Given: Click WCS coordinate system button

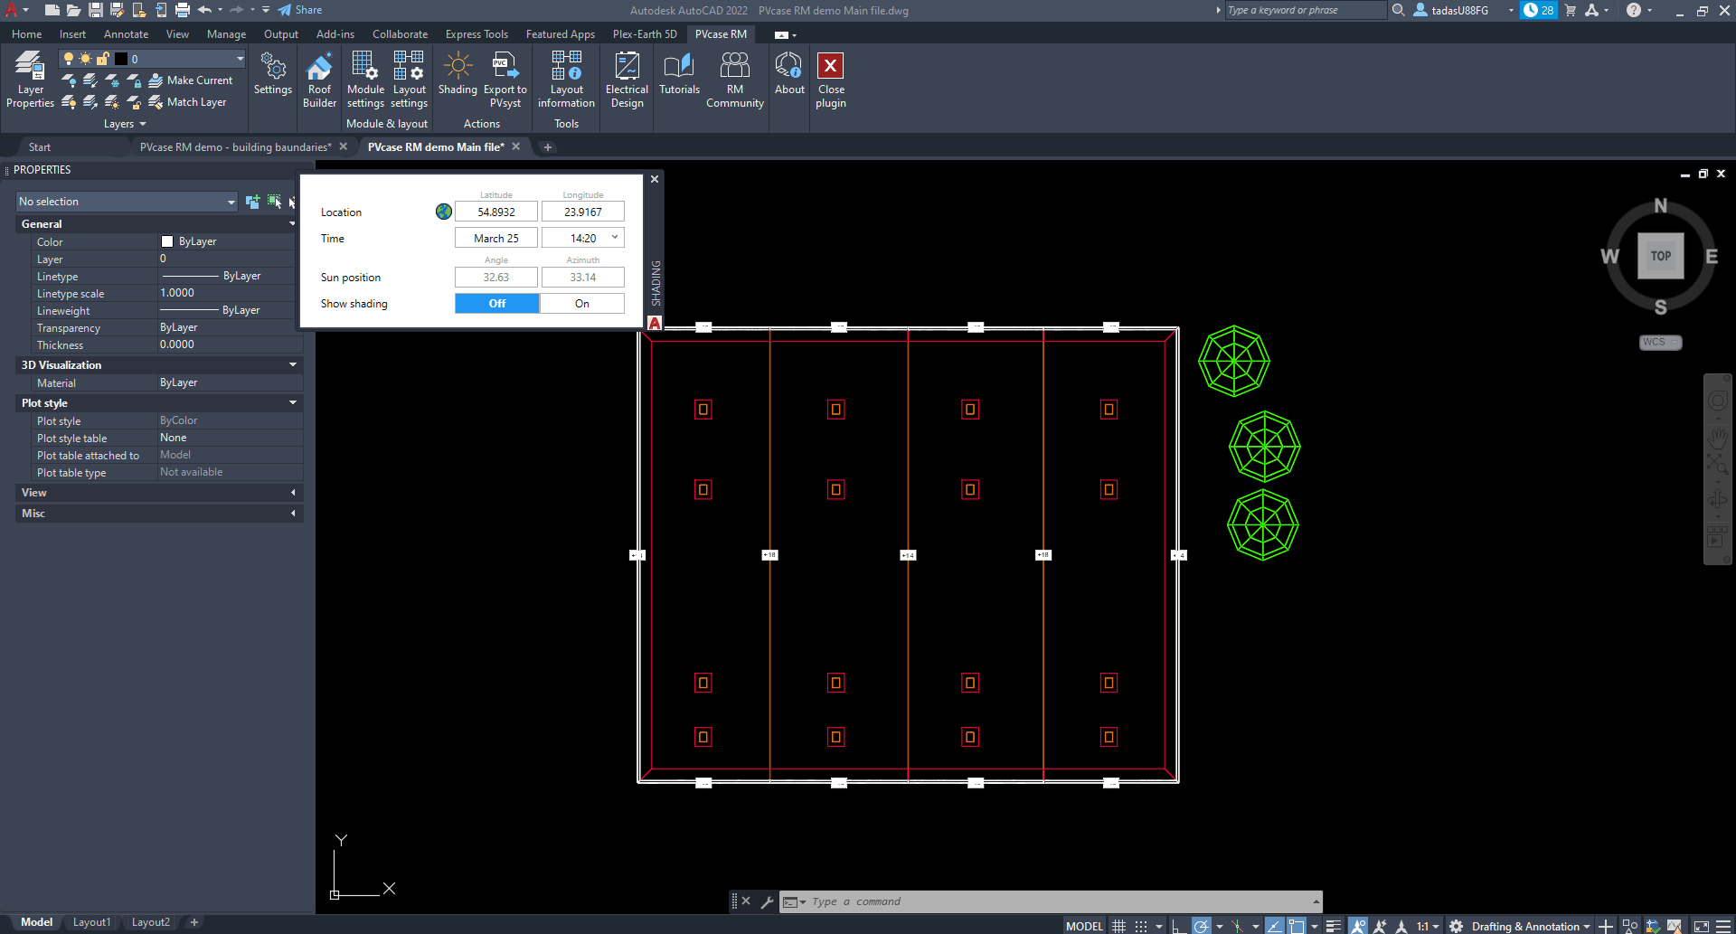Looking at the screenshot, I should coord(1660,343).
